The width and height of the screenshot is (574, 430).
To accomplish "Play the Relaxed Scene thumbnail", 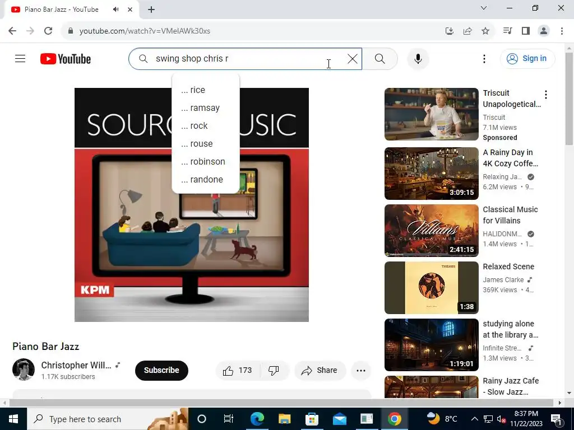I will tap(431, 287).
